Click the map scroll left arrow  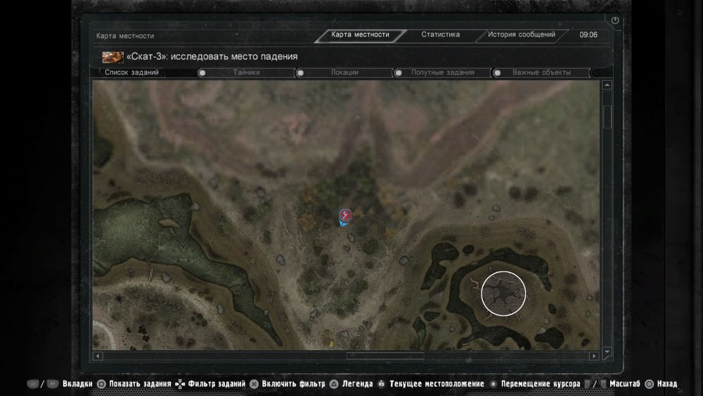(x=98, y=356)
